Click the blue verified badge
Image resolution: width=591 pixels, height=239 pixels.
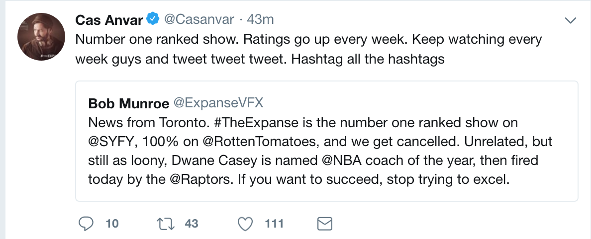[x=154, y=20]
